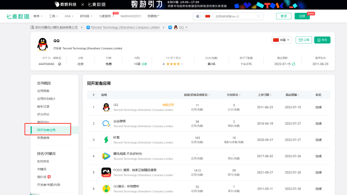Open the 企业微信 app name link
The height and width of the screenshot is (195, 347).
coord(120,121)
